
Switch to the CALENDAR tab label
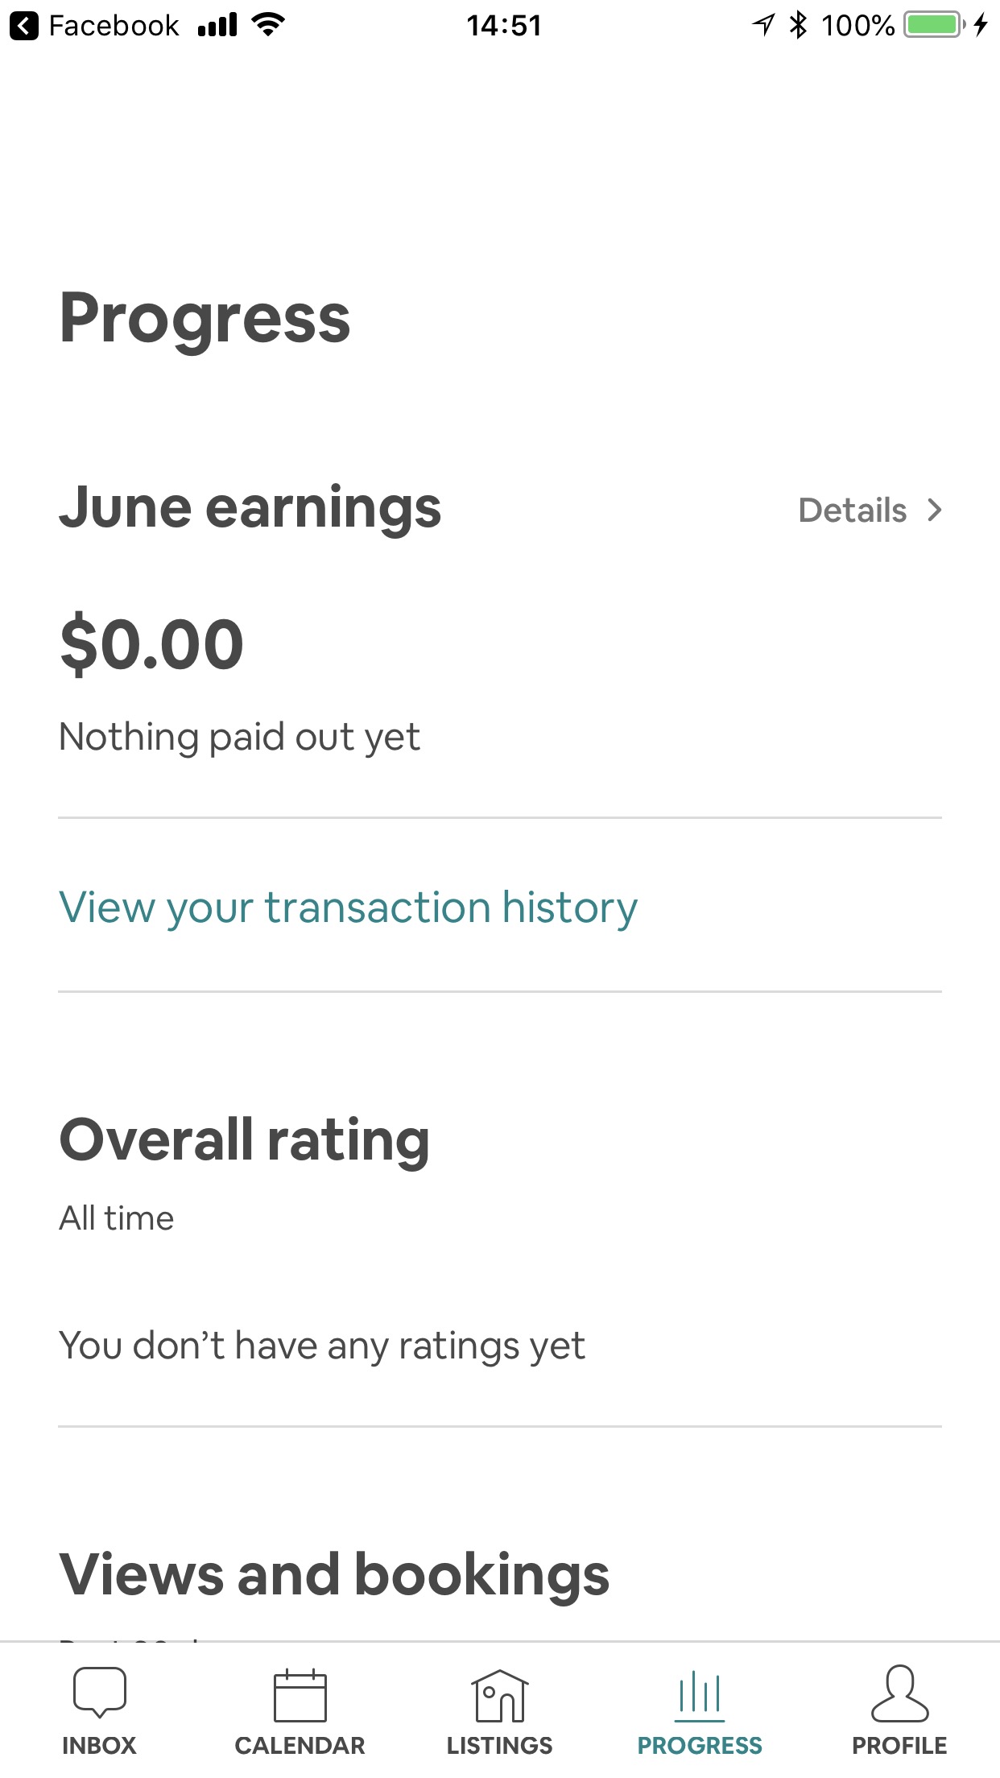point(300,1745)
